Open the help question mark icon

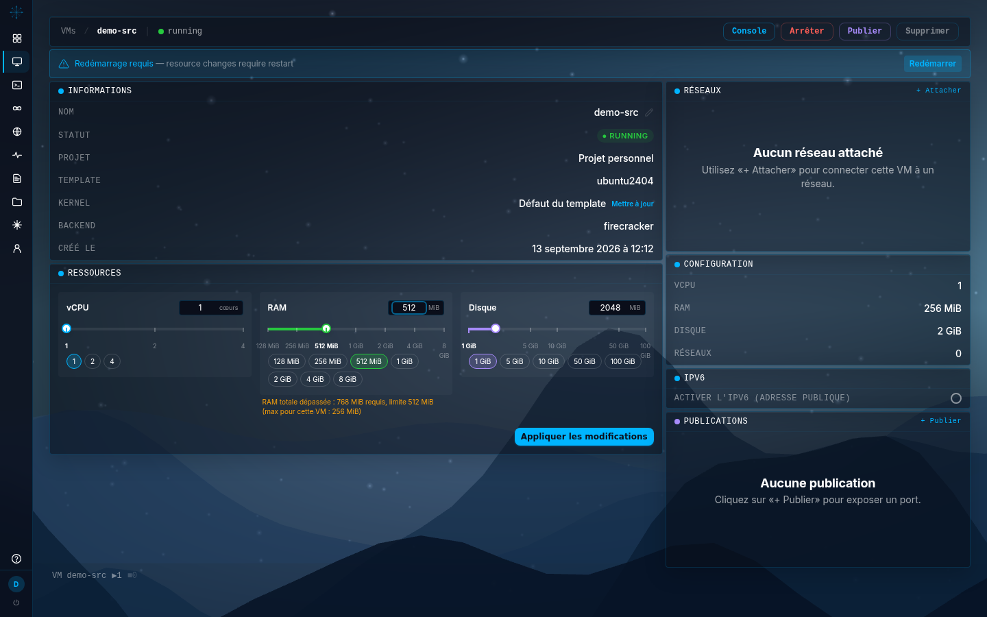[x=16, y=559]
